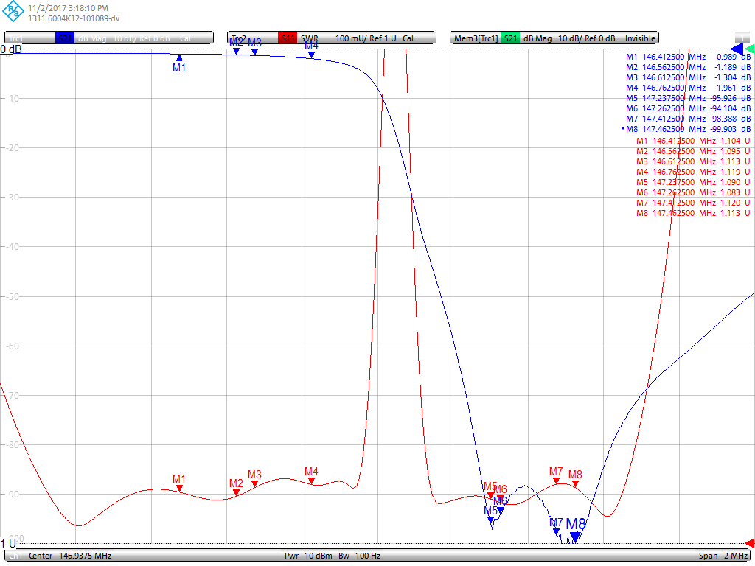Click the 1311.6004K12-101089-dv device ID

click(74, 18)
